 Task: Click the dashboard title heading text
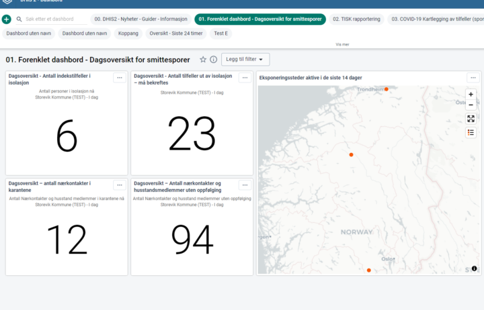tap(97, 60)
